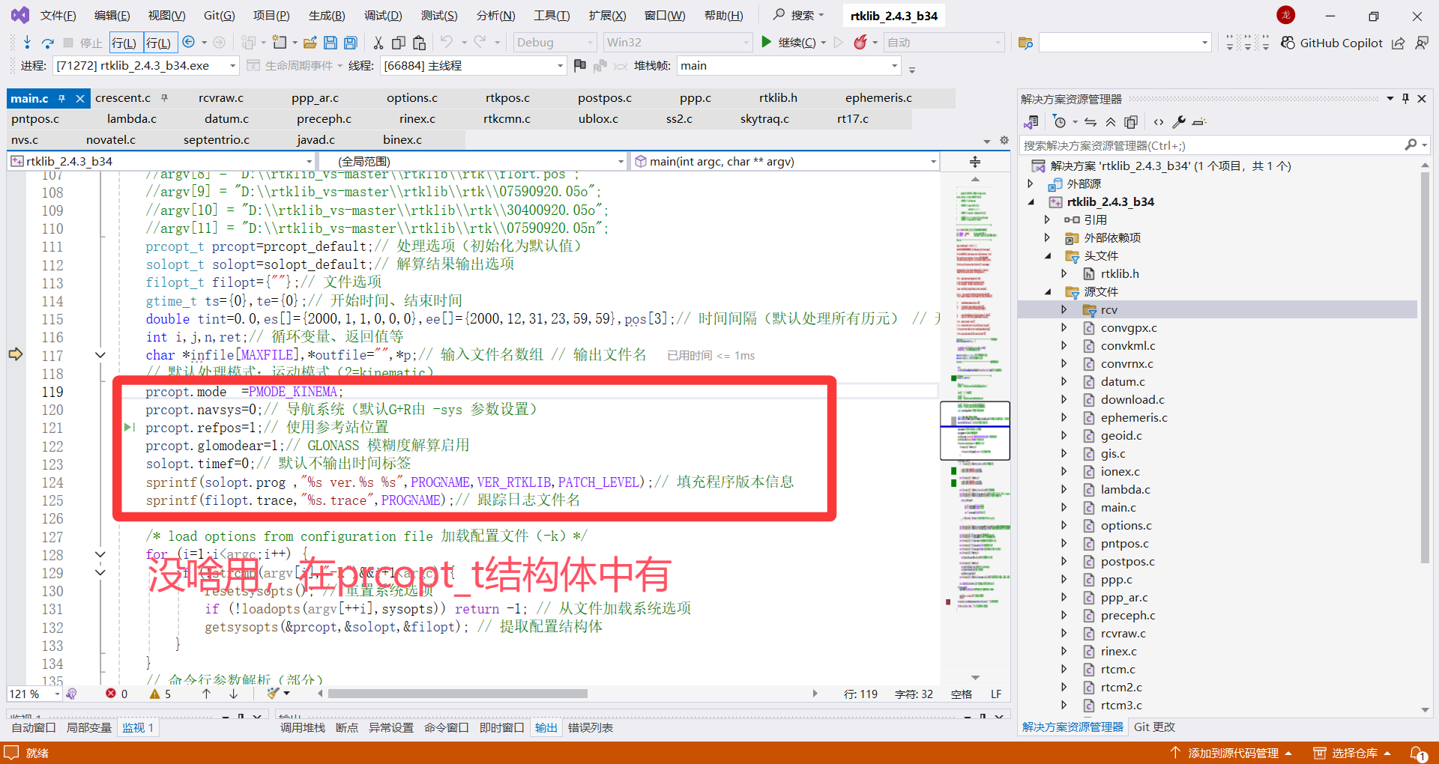
Task: Switch to the rtkpos.c editor tab
Action: click(507, 98)
